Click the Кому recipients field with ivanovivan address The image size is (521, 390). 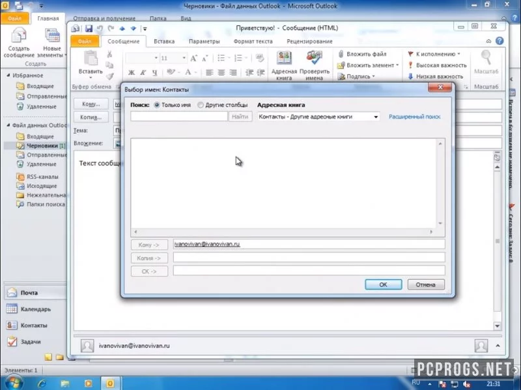point(309,244)
